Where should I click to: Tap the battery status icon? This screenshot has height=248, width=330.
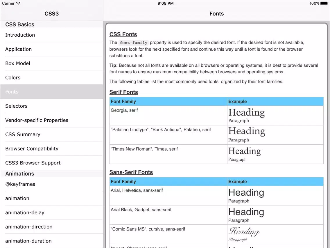[324, 3]
